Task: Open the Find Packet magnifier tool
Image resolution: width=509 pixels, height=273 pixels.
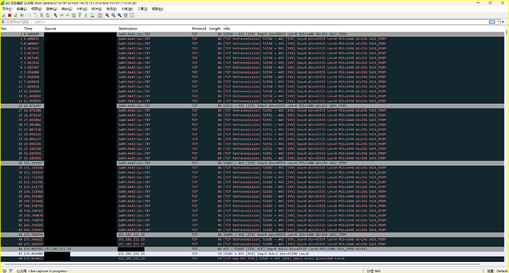Action: click(x=55, y=15)
